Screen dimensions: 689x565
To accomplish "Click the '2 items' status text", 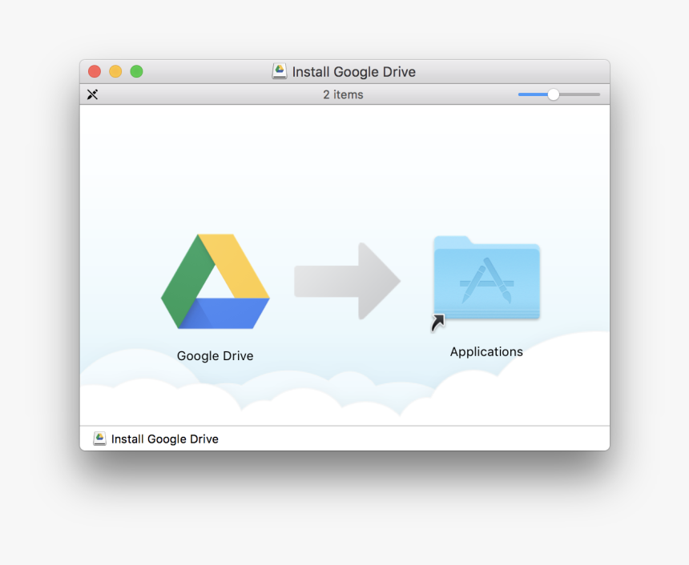I will point(343,94).
